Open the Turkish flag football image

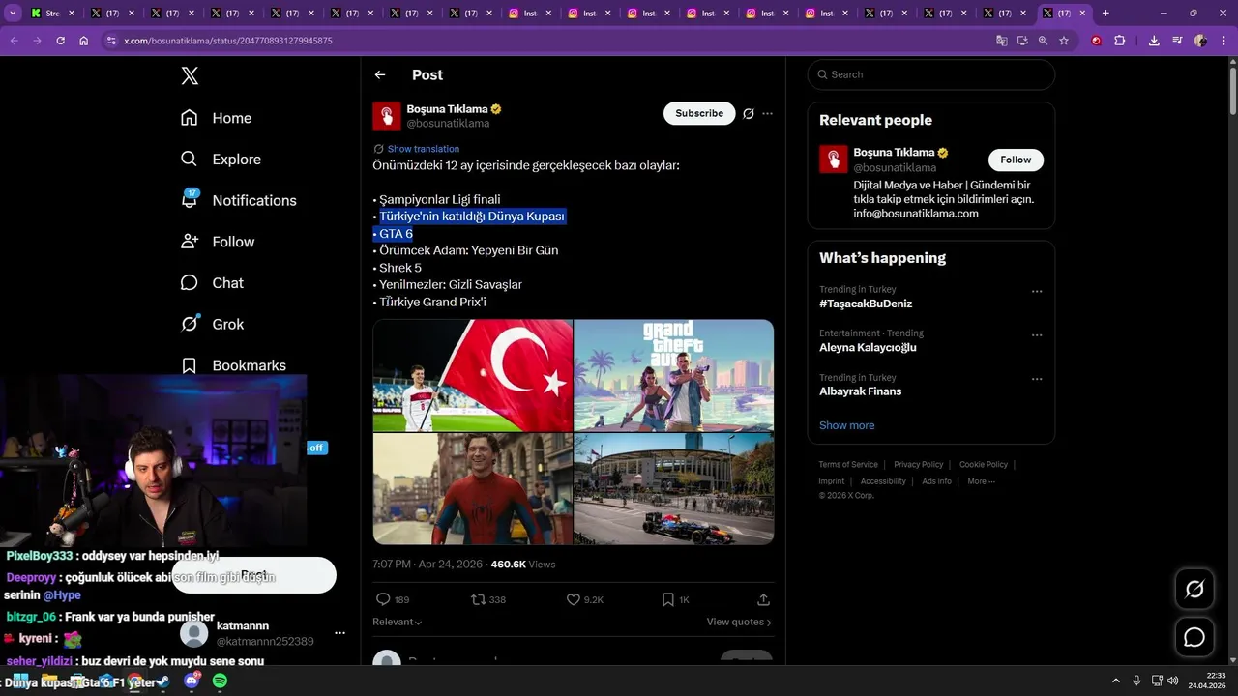473,375
